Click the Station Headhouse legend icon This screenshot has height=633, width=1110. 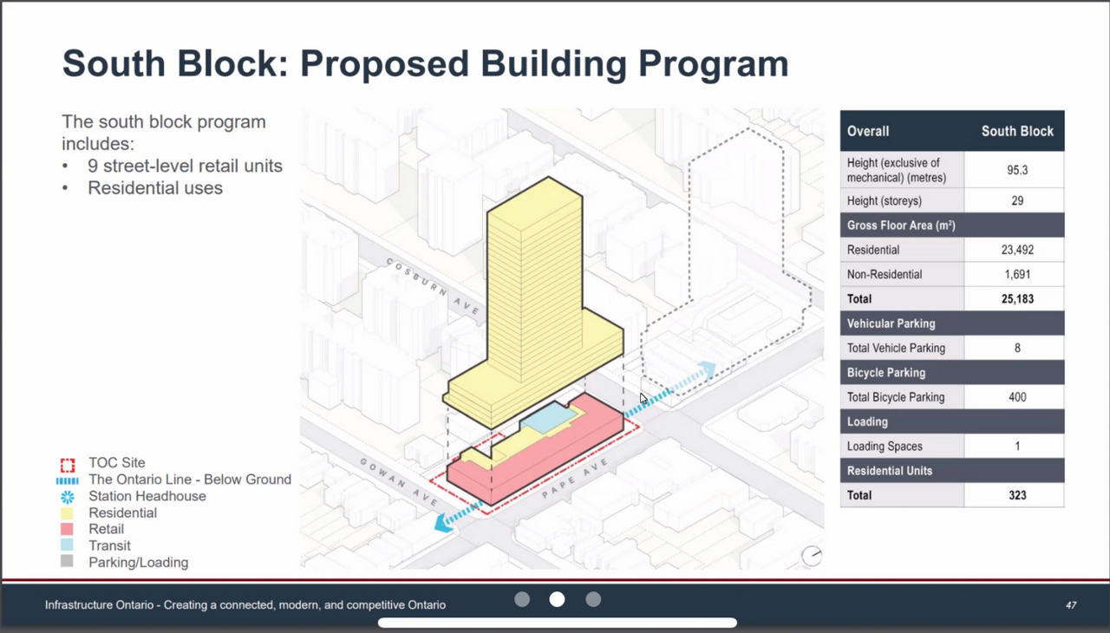point(67,497)
